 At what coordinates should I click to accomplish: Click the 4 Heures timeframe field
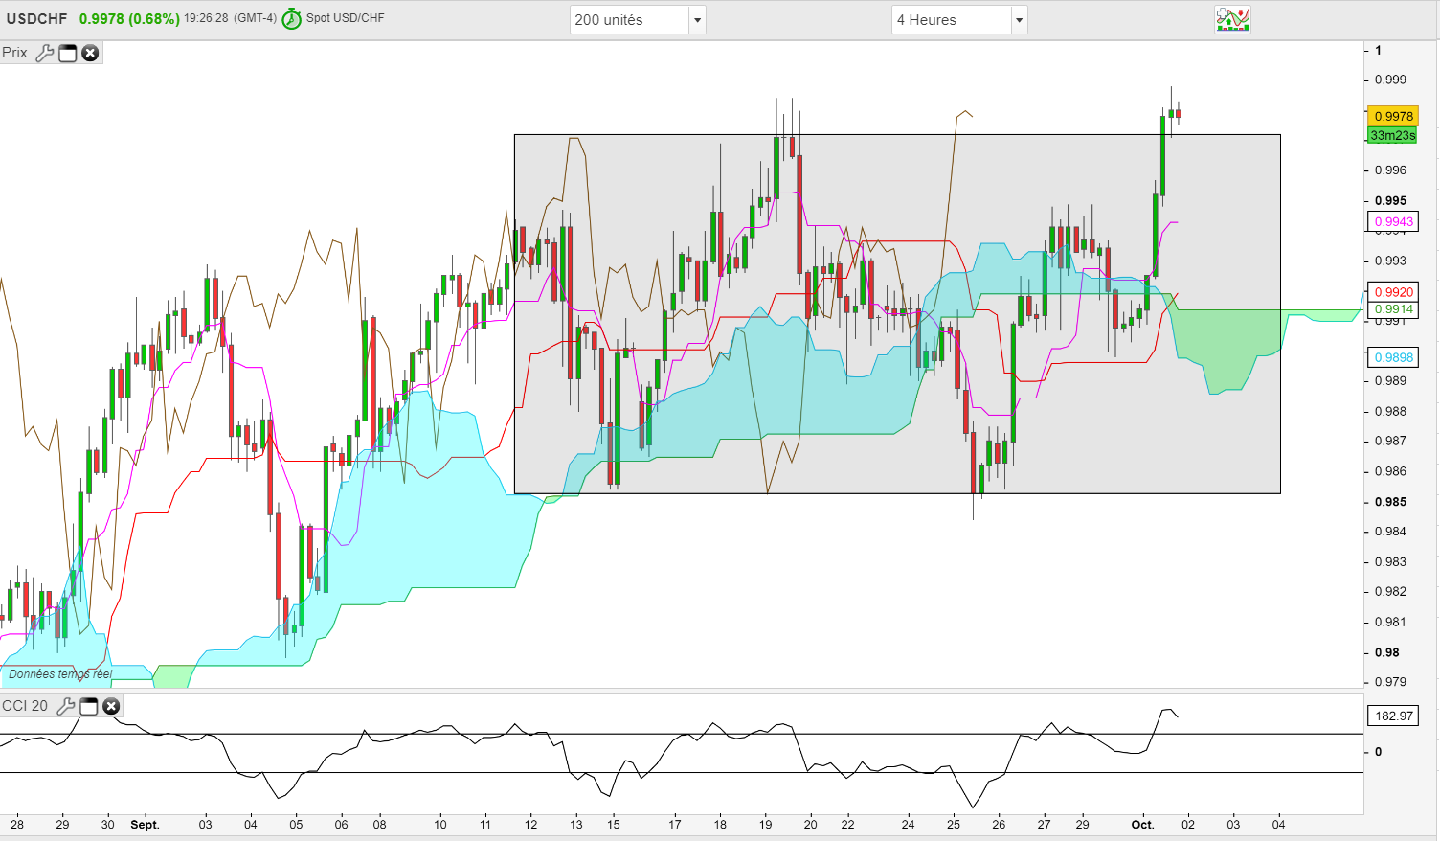(952, 20)
